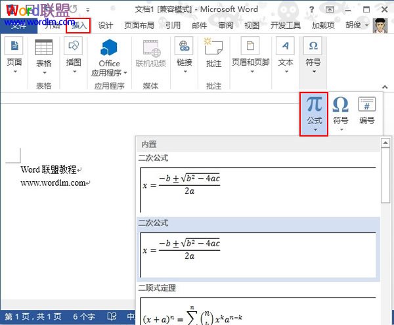Click the π 公式 equation icon
Viewport: 394px width, 325px height.
314,104
